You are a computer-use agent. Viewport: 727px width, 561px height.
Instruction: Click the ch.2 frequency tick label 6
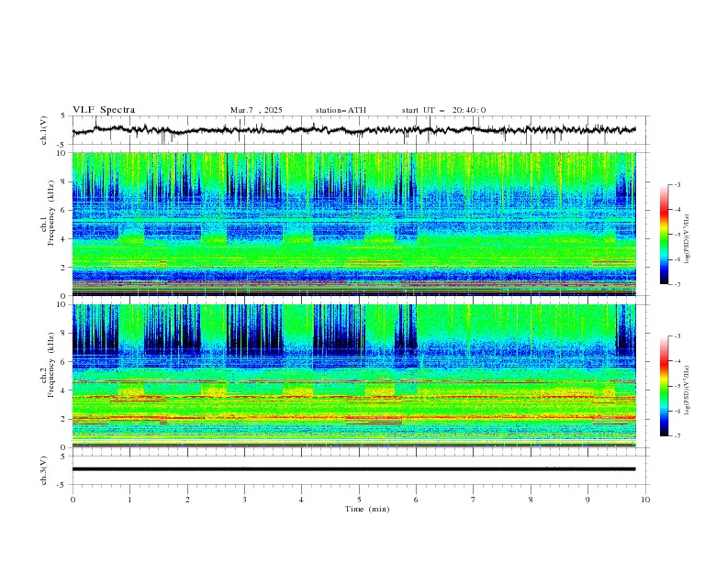(x=65, y=362)
